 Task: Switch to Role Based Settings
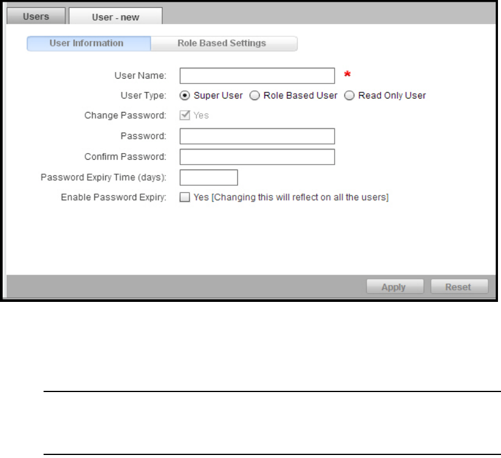pos(223,44)
